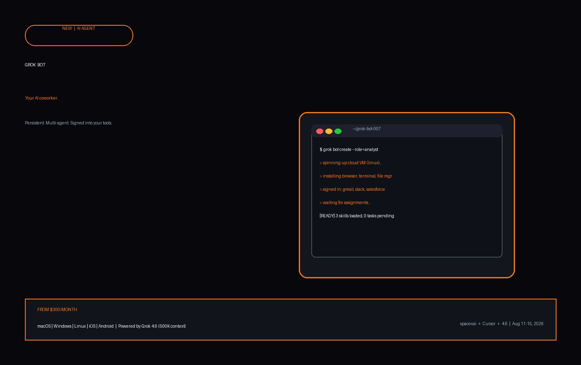Click the red close dot in terminal
Viewport: 581px width, 365px height.
click(320, 131)
